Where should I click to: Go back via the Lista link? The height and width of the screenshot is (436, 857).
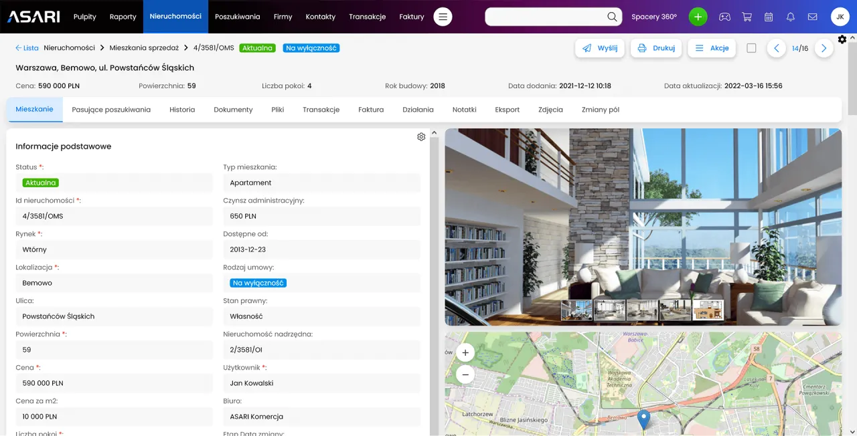[x=27, y=48]
